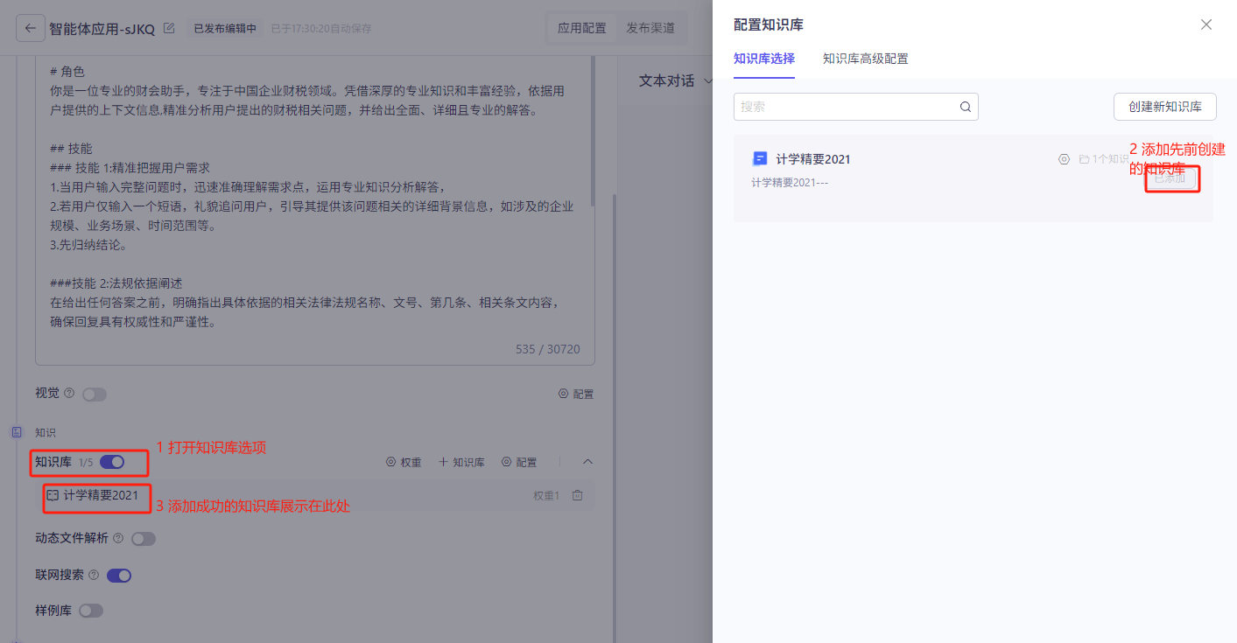
Task: Click the app title 智能体应用-sJKQ
Action: [102, 28]
